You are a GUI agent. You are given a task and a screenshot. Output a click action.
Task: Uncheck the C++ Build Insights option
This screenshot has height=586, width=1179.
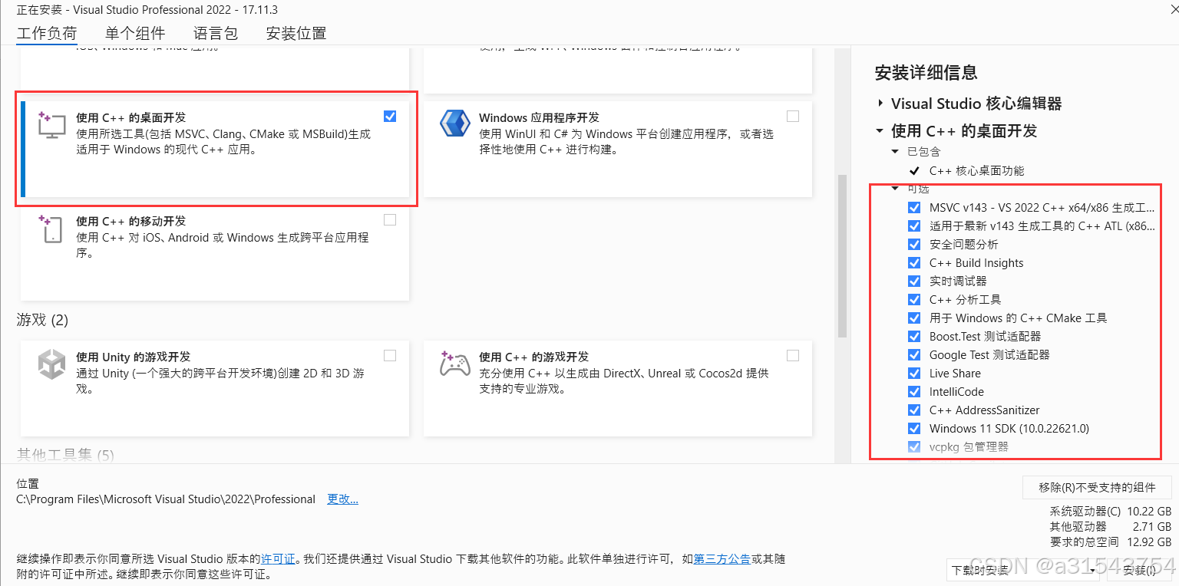pyautogui.click(x=914, y=263)
